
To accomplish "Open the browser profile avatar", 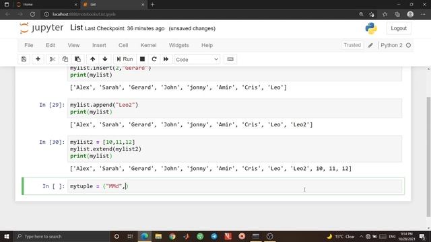I will pos(410,14).
